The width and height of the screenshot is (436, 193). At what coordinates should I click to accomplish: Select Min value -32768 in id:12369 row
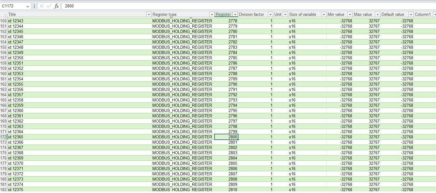pyautogui.click(x=340, y=158)
